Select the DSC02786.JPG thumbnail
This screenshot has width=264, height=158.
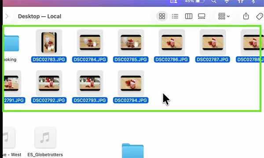172,43
